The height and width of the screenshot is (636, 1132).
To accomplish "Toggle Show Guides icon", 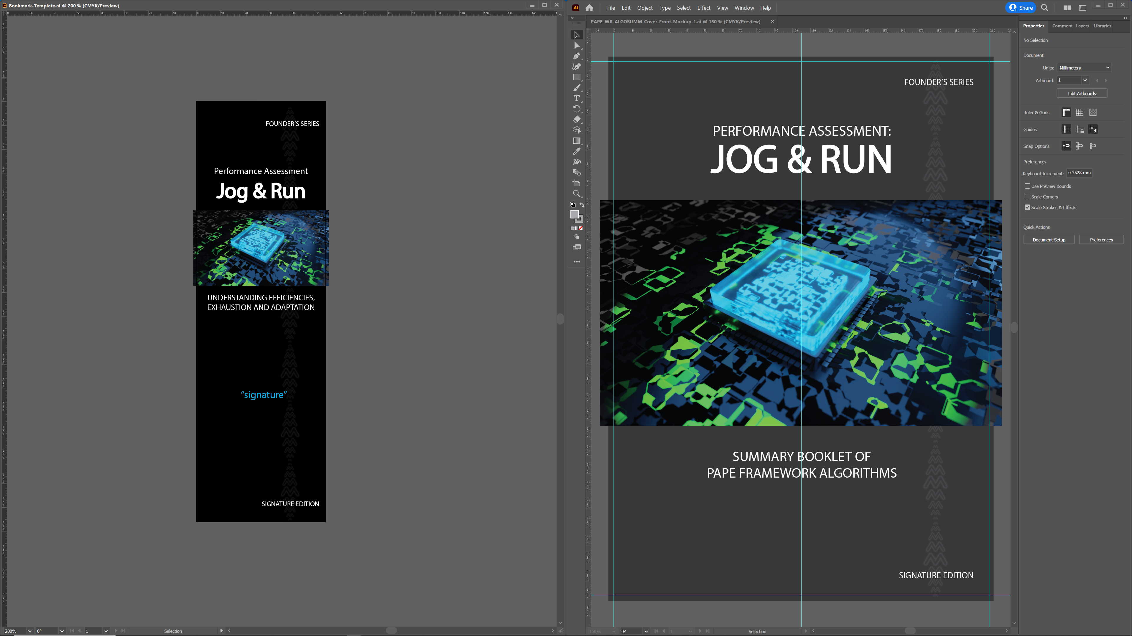I will click(1066, 129).
